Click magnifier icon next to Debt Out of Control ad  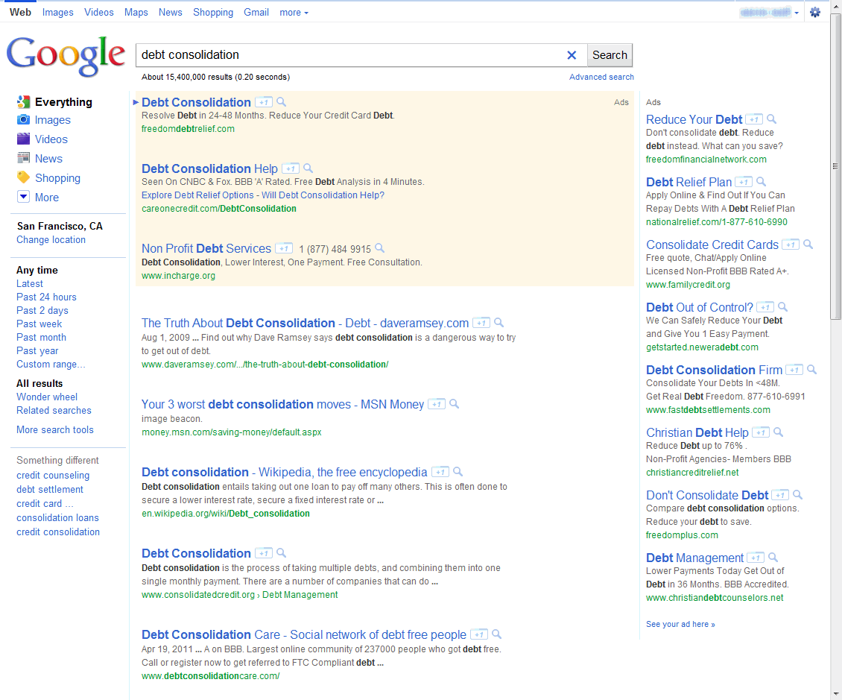tap(783, 306)
